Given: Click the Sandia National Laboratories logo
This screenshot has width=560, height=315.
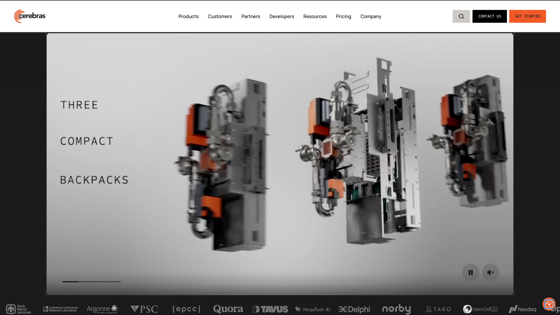Looking at the screenshot, I should click(x=18, y=309).
